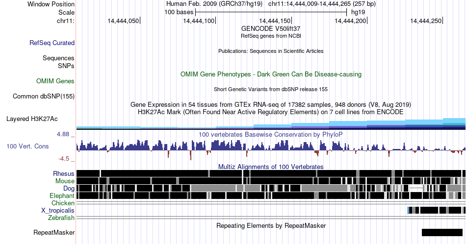Select the chr11: base position label
The width and height of the screenshot is (466, 244).
point(66,21)
